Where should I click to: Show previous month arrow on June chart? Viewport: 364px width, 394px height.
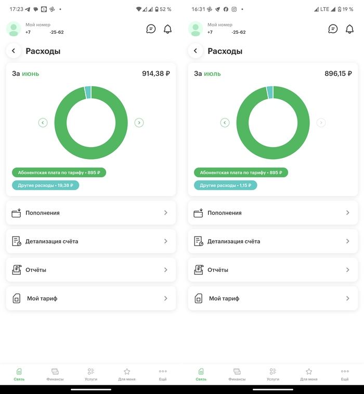[43, 123]
